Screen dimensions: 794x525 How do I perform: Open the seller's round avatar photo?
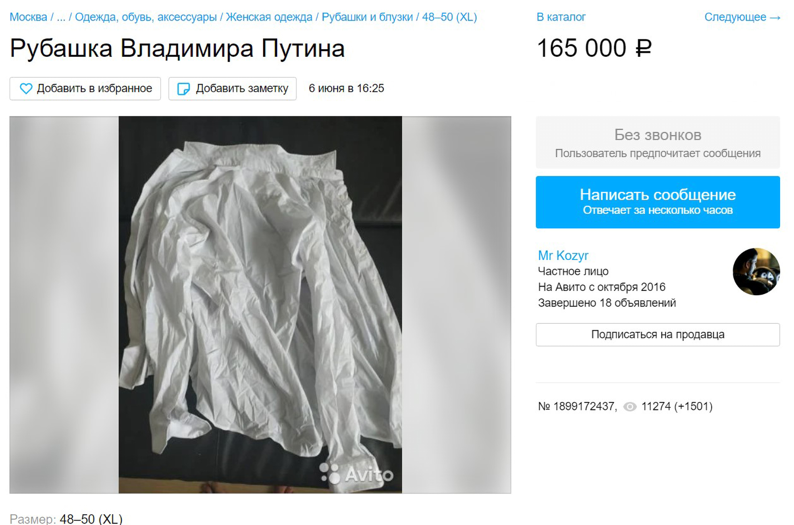point(756,271)
